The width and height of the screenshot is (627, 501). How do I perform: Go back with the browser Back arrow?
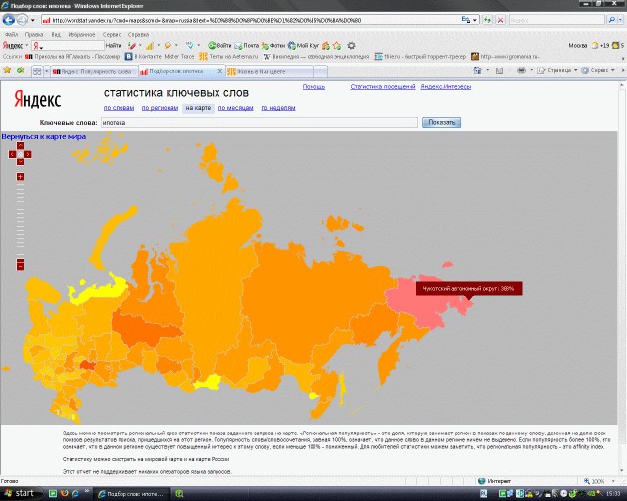(x=9, y=20)
